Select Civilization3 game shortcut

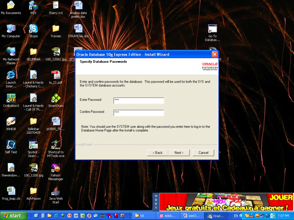point(11,101)
